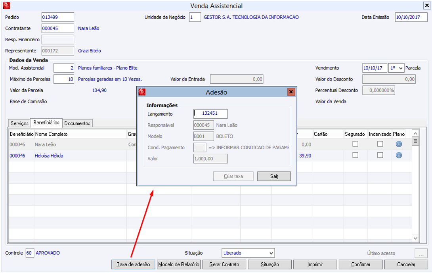Viewport: 432px width, 273px height.
Task: Click the name Heloísa Hélida
Action: 49,156
